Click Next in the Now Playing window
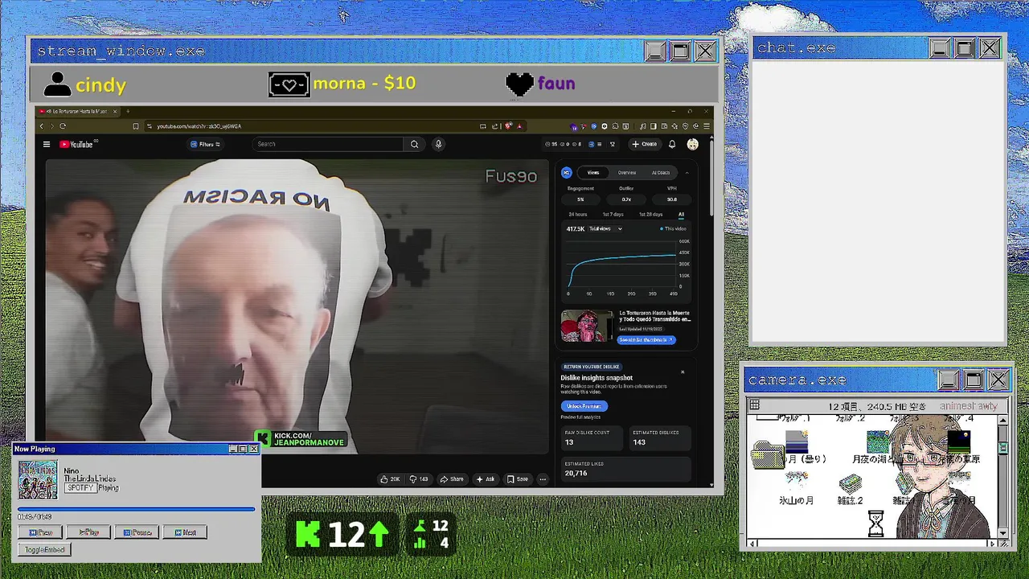Screen dimensions: 1029x579 [185, 532]
